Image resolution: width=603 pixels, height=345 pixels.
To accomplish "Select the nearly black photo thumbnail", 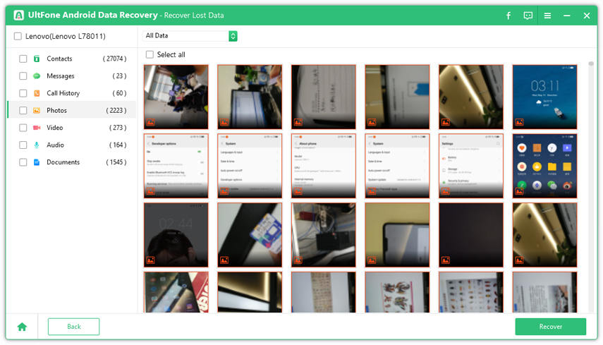I will click(470, 235).
